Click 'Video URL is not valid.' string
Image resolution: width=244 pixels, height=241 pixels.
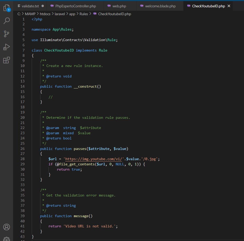point(89,226)
